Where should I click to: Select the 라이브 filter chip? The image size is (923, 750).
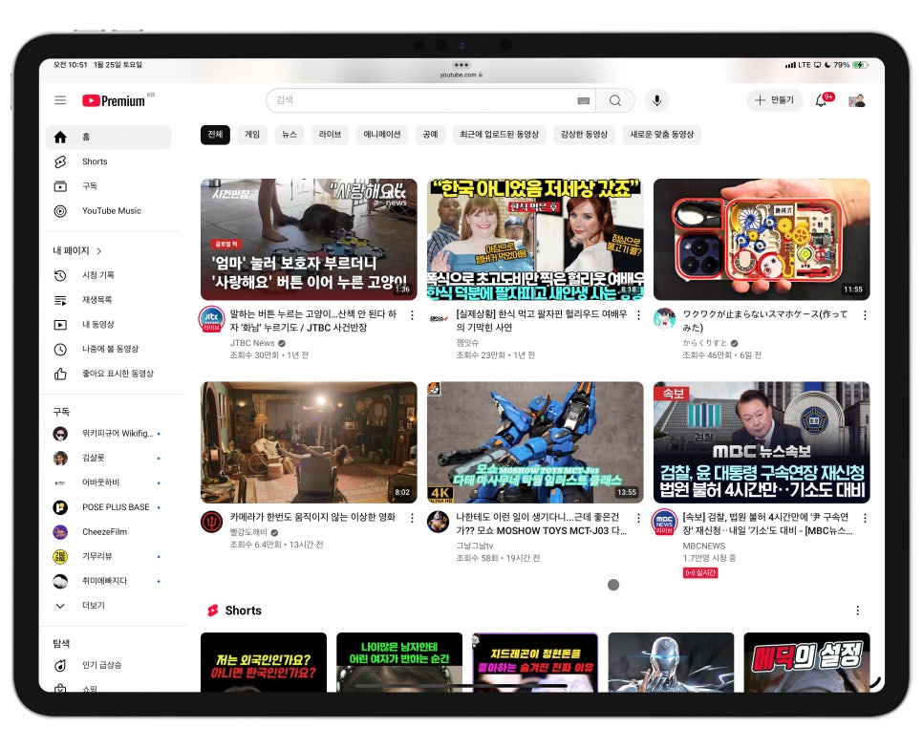[x=330, y=135]
